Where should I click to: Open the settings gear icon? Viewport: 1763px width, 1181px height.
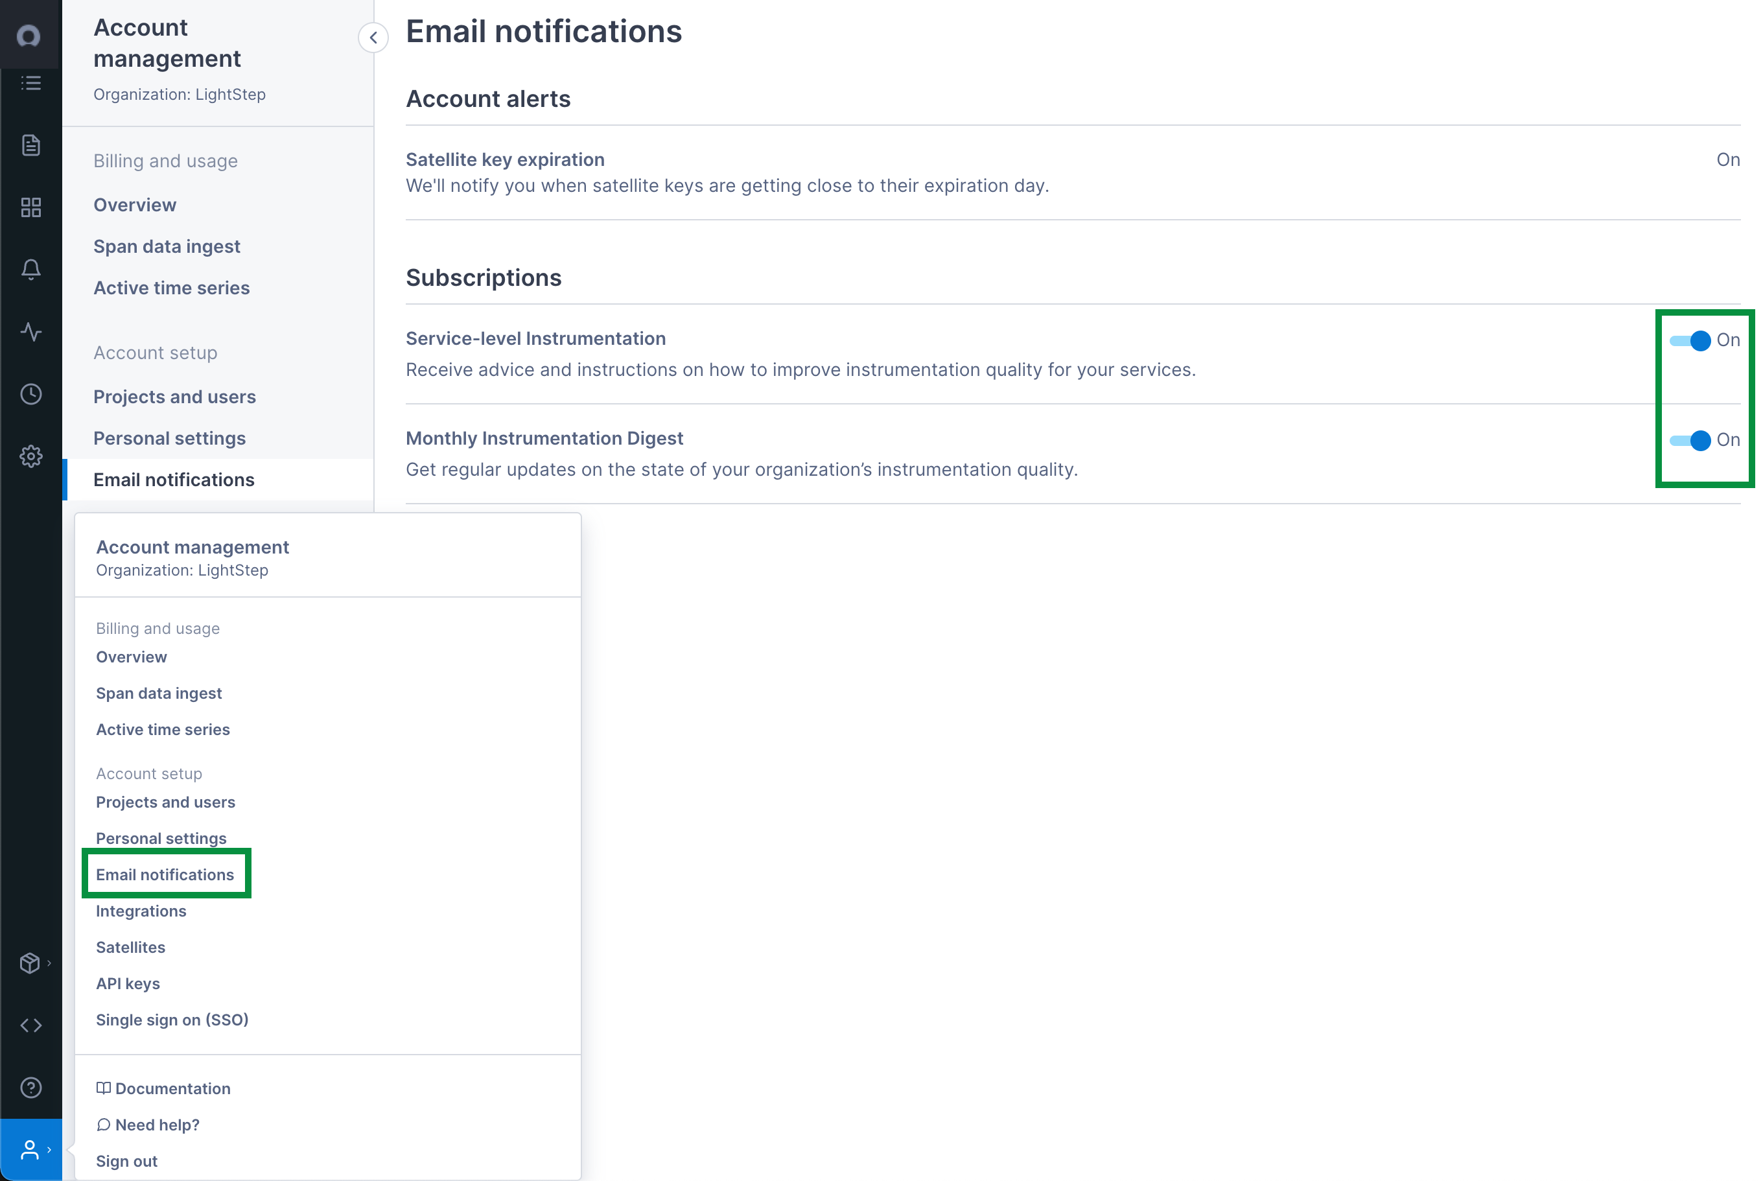coord(31,456)
